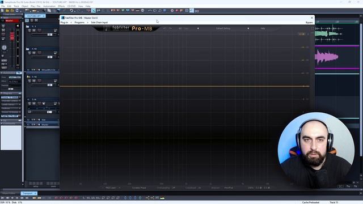Collapse the Plug-ins section
Viewport: 363px width, 204px height.
2,93
